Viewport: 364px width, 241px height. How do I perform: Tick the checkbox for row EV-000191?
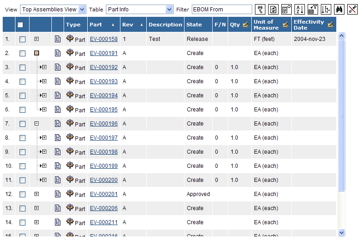tap(22, 53)
